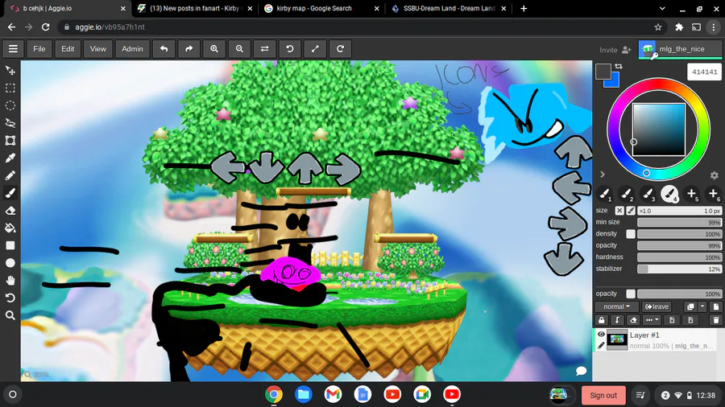Open the Edit menu
725x407 pixels.
coord(68,49)
